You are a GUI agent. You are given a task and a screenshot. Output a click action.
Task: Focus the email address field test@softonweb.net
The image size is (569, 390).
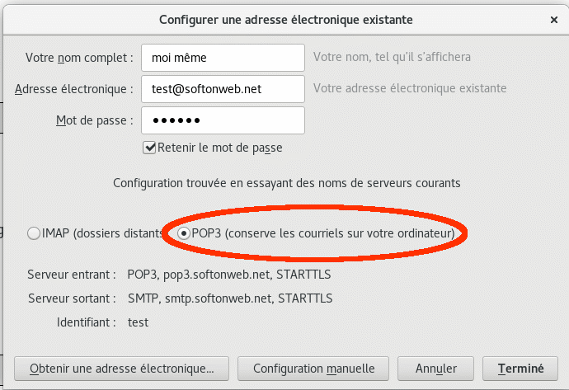223,88
